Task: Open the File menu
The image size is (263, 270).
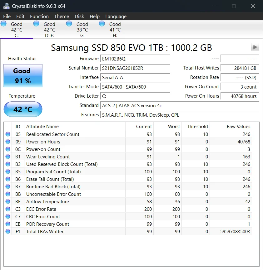Action: (7, 16)
